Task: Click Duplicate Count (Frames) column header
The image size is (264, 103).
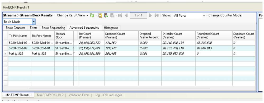Action: coord(244,35)
